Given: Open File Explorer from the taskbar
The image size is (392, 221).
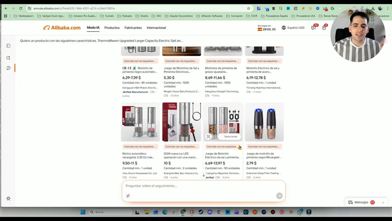Looking at the screenshot, I should click(147, 212).
